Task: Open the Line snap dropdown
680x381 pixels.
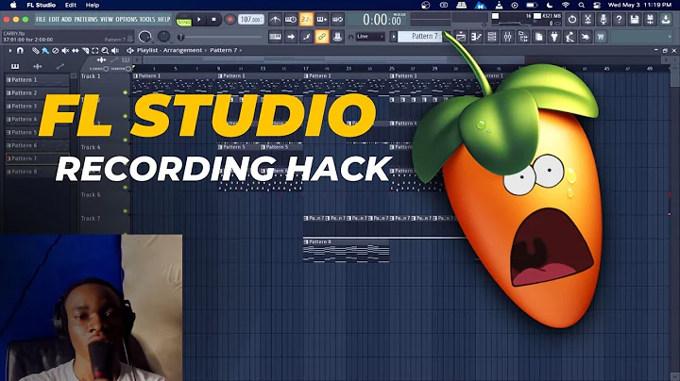Action: point(370,37)
